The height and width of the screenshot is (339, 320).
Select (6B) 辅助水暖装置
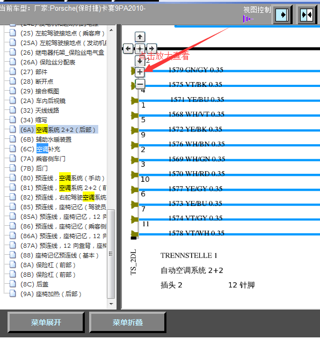pyautogui.click(x=46, y=139)
